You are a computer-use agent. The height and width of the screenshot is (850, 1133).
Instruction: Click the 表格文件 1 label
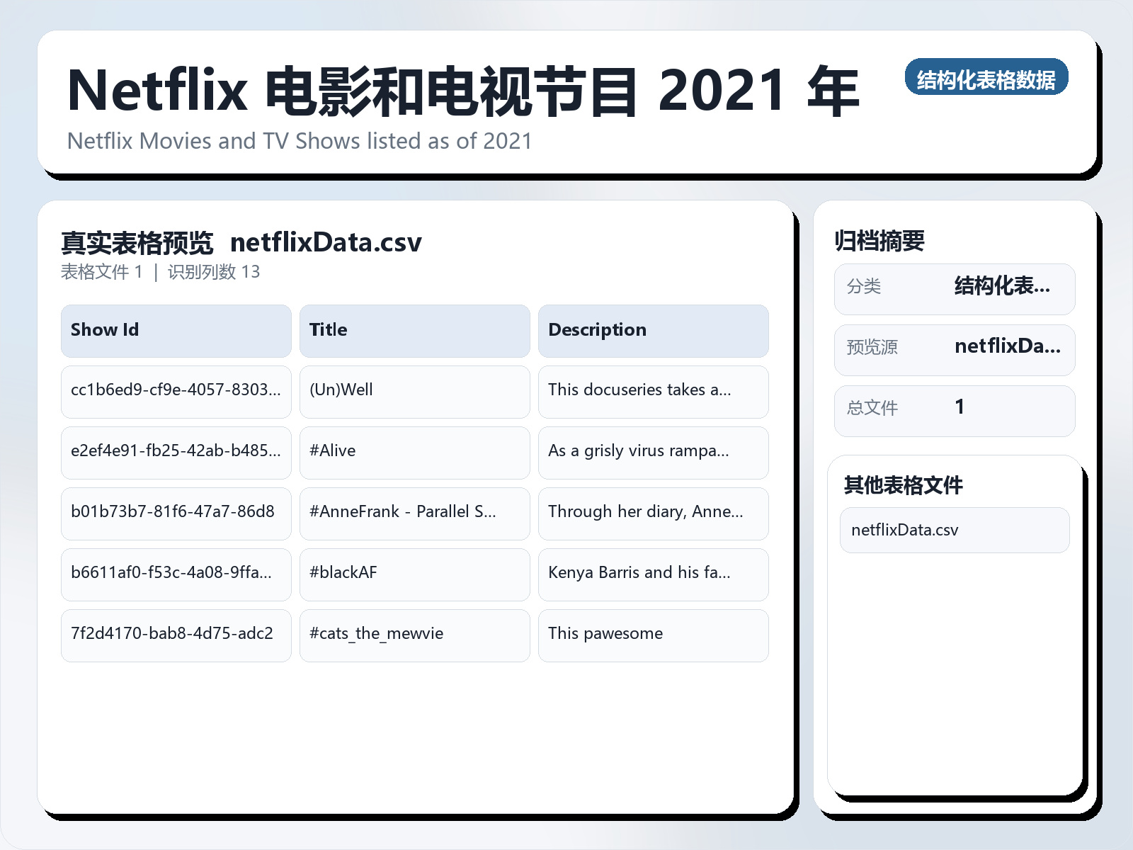pos(103,271)
